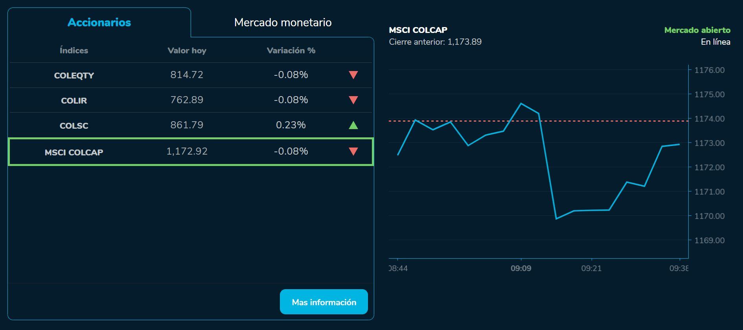This screenshot has width=743, height=330.
Task: Switch to the Accionarios tab
Action: tap(99, 22)
